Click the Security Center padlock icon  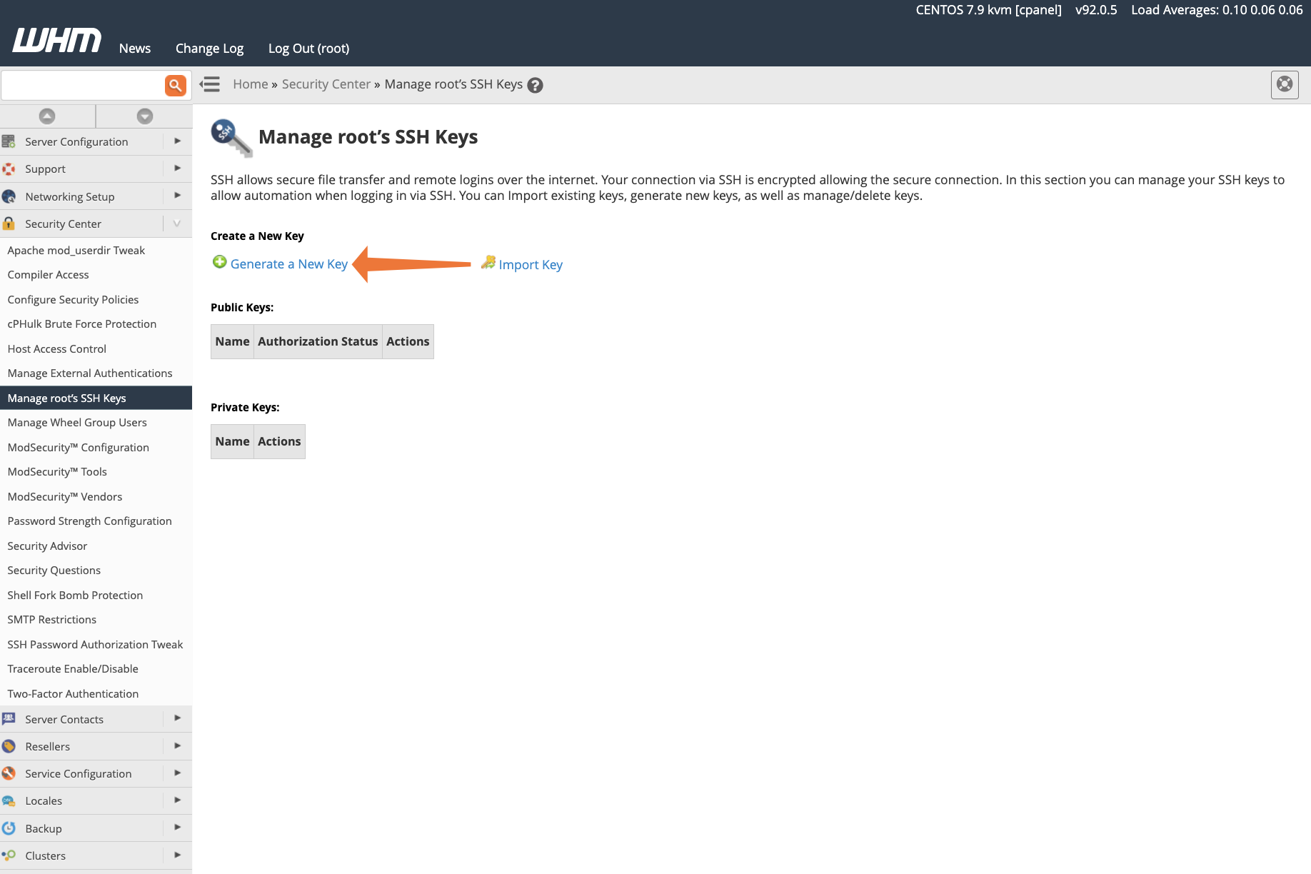coord(9,223)
